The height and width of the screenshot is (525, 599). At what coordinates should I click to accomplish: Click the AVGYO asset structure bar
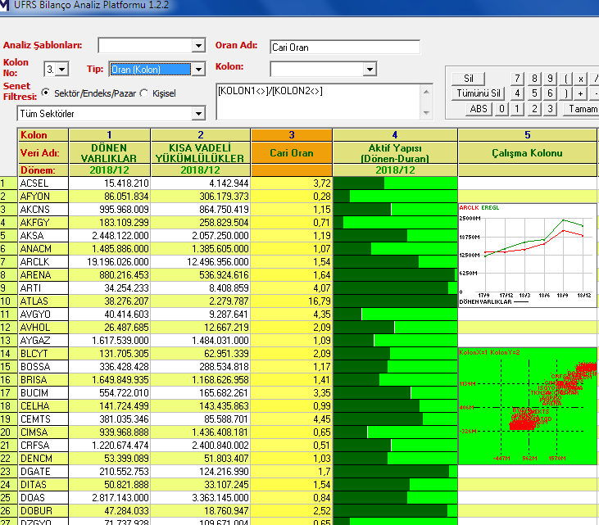[395, 315]
